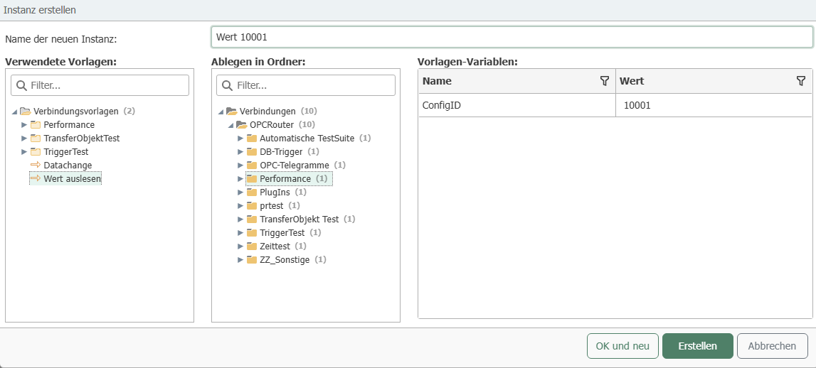Screen dimensions: 816x368
Task: Expand the DB-Trigger folder
Action: coord(240,151)
